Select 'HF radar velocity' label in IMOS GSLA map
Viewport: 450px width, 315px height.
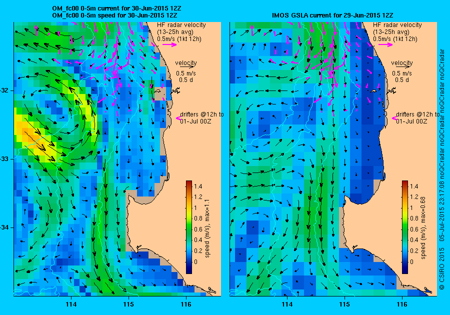(397, 25)
